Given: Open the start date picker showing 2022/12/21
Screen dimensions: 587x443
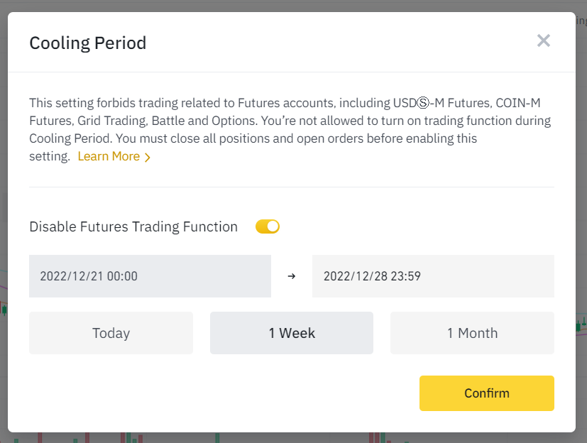Looking at the screenshot, I should (150, 276).
